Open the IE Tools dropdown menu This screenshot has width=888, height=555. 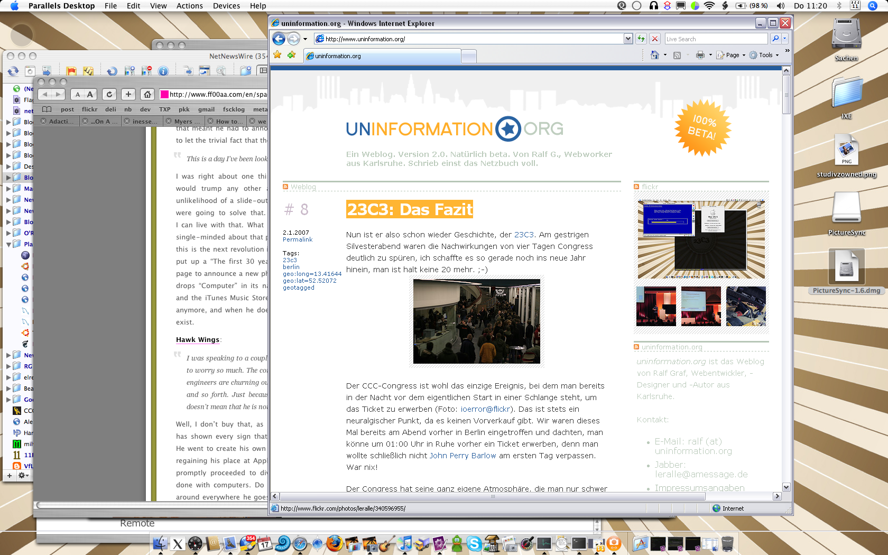point(764,55)
